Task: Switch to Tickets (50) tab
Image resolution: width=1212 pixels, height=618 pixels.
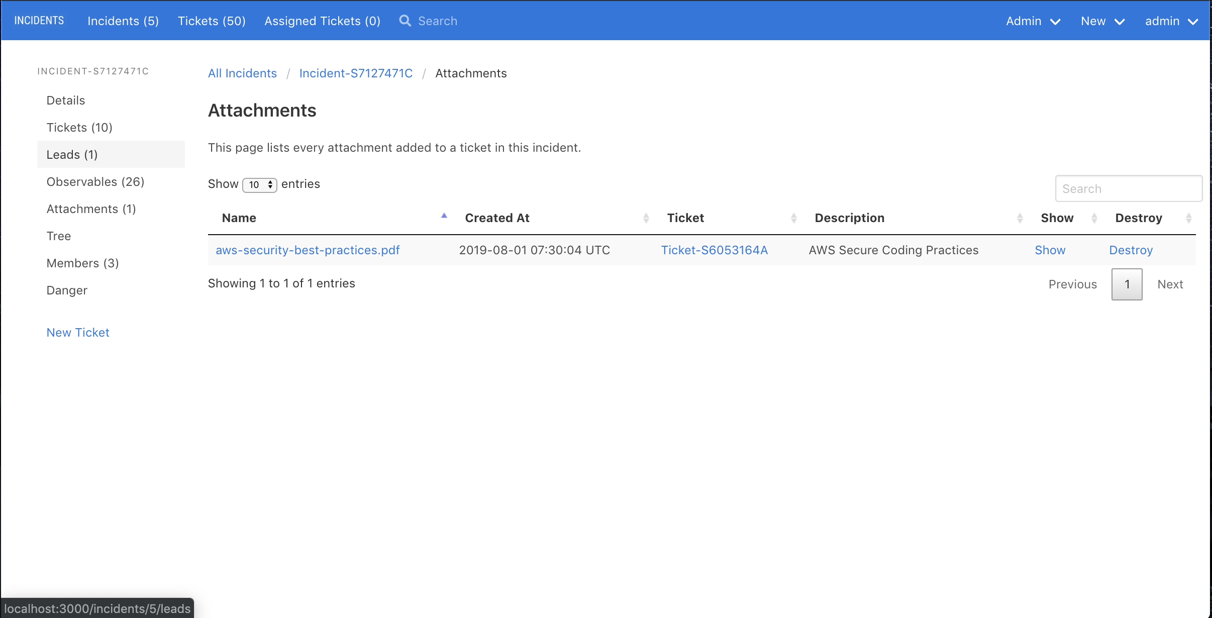Action: (x=211, y=21)
